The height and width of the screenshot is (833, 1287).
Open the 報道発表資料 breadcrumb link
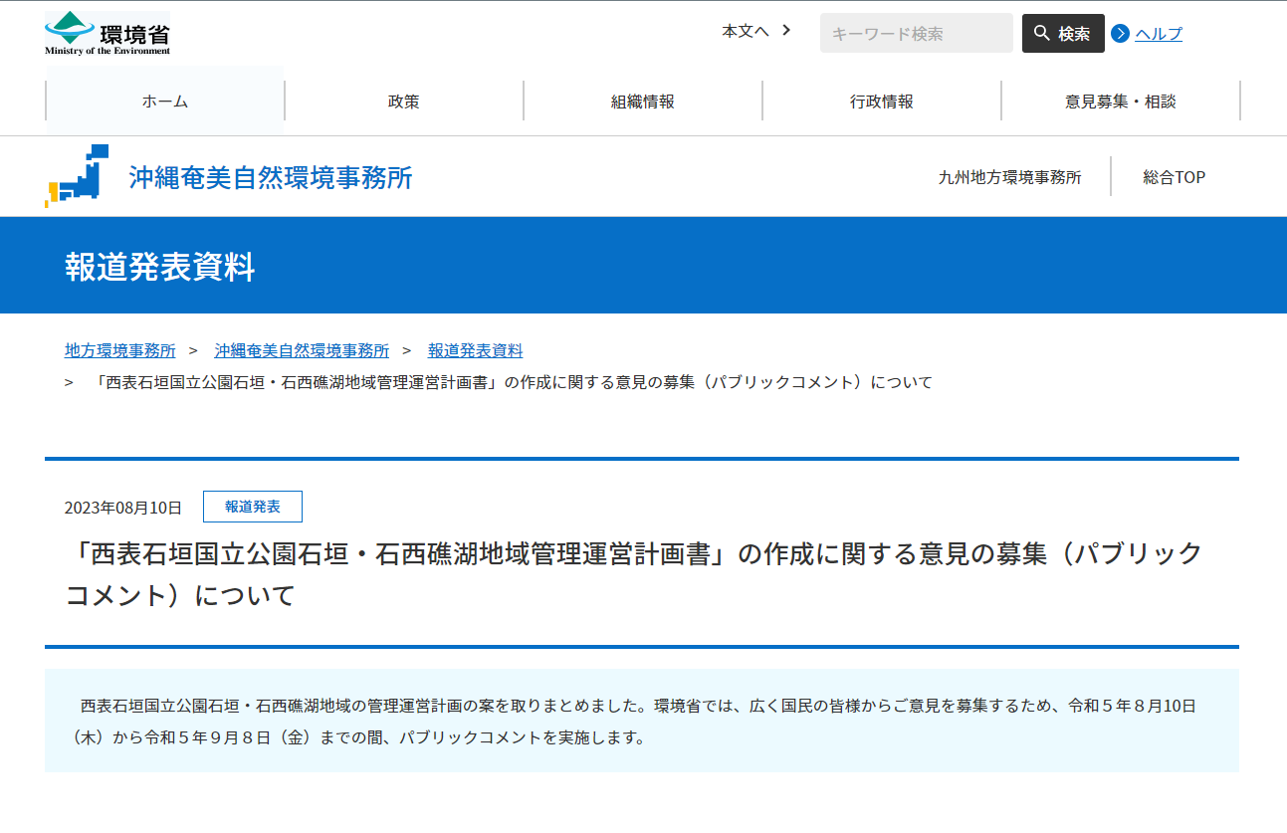[x=475, y=350]
